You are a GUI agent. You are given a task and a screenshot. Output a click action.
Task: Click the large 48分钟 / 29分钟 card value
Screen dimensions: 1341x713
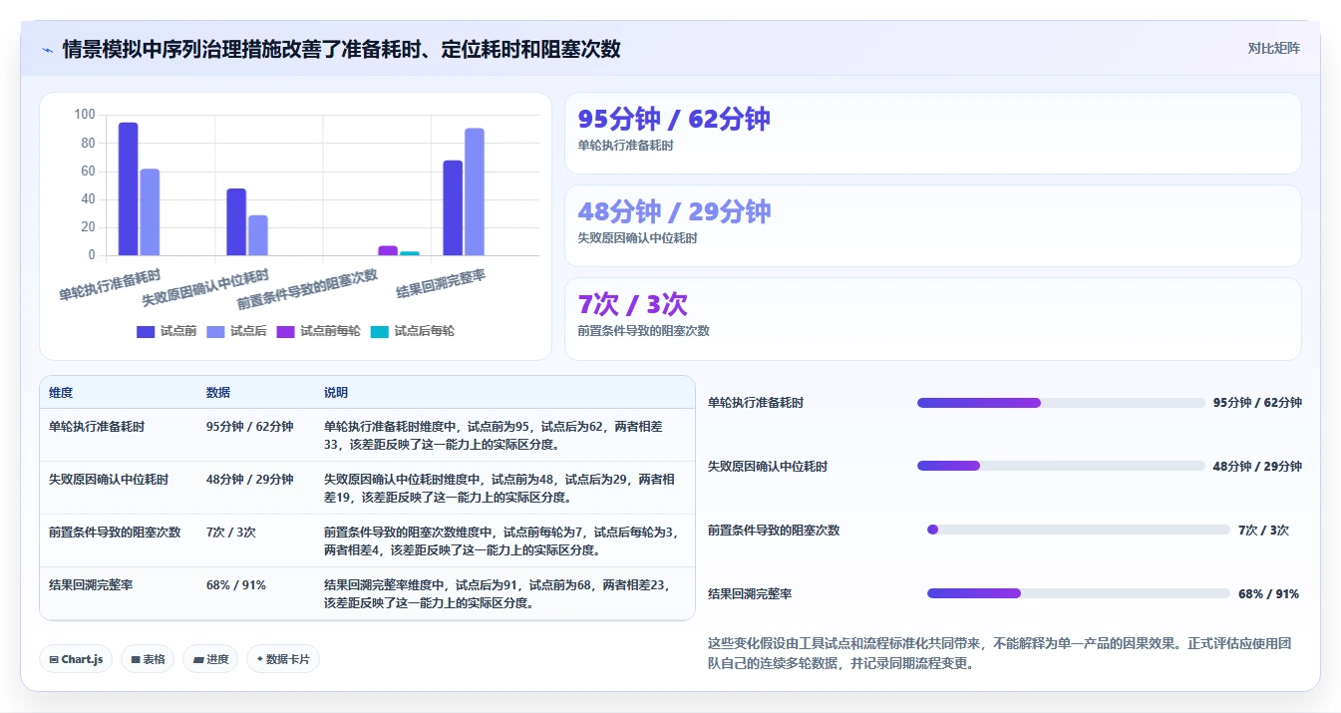(x=674, y=211)
